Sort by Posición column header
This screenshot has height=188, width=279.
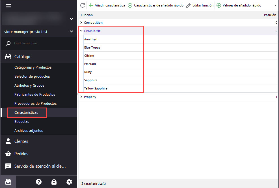[x=270, y=15]
